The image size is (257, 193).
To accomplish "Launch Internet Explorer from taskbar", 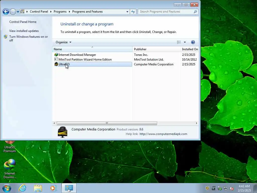I will pos(22,188).
